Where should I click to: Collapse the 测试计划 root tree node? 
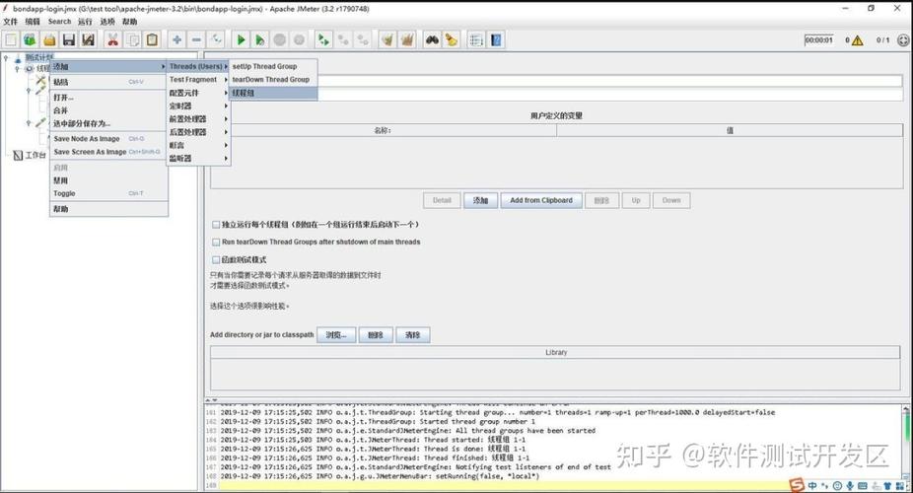[x=6, y=57]
